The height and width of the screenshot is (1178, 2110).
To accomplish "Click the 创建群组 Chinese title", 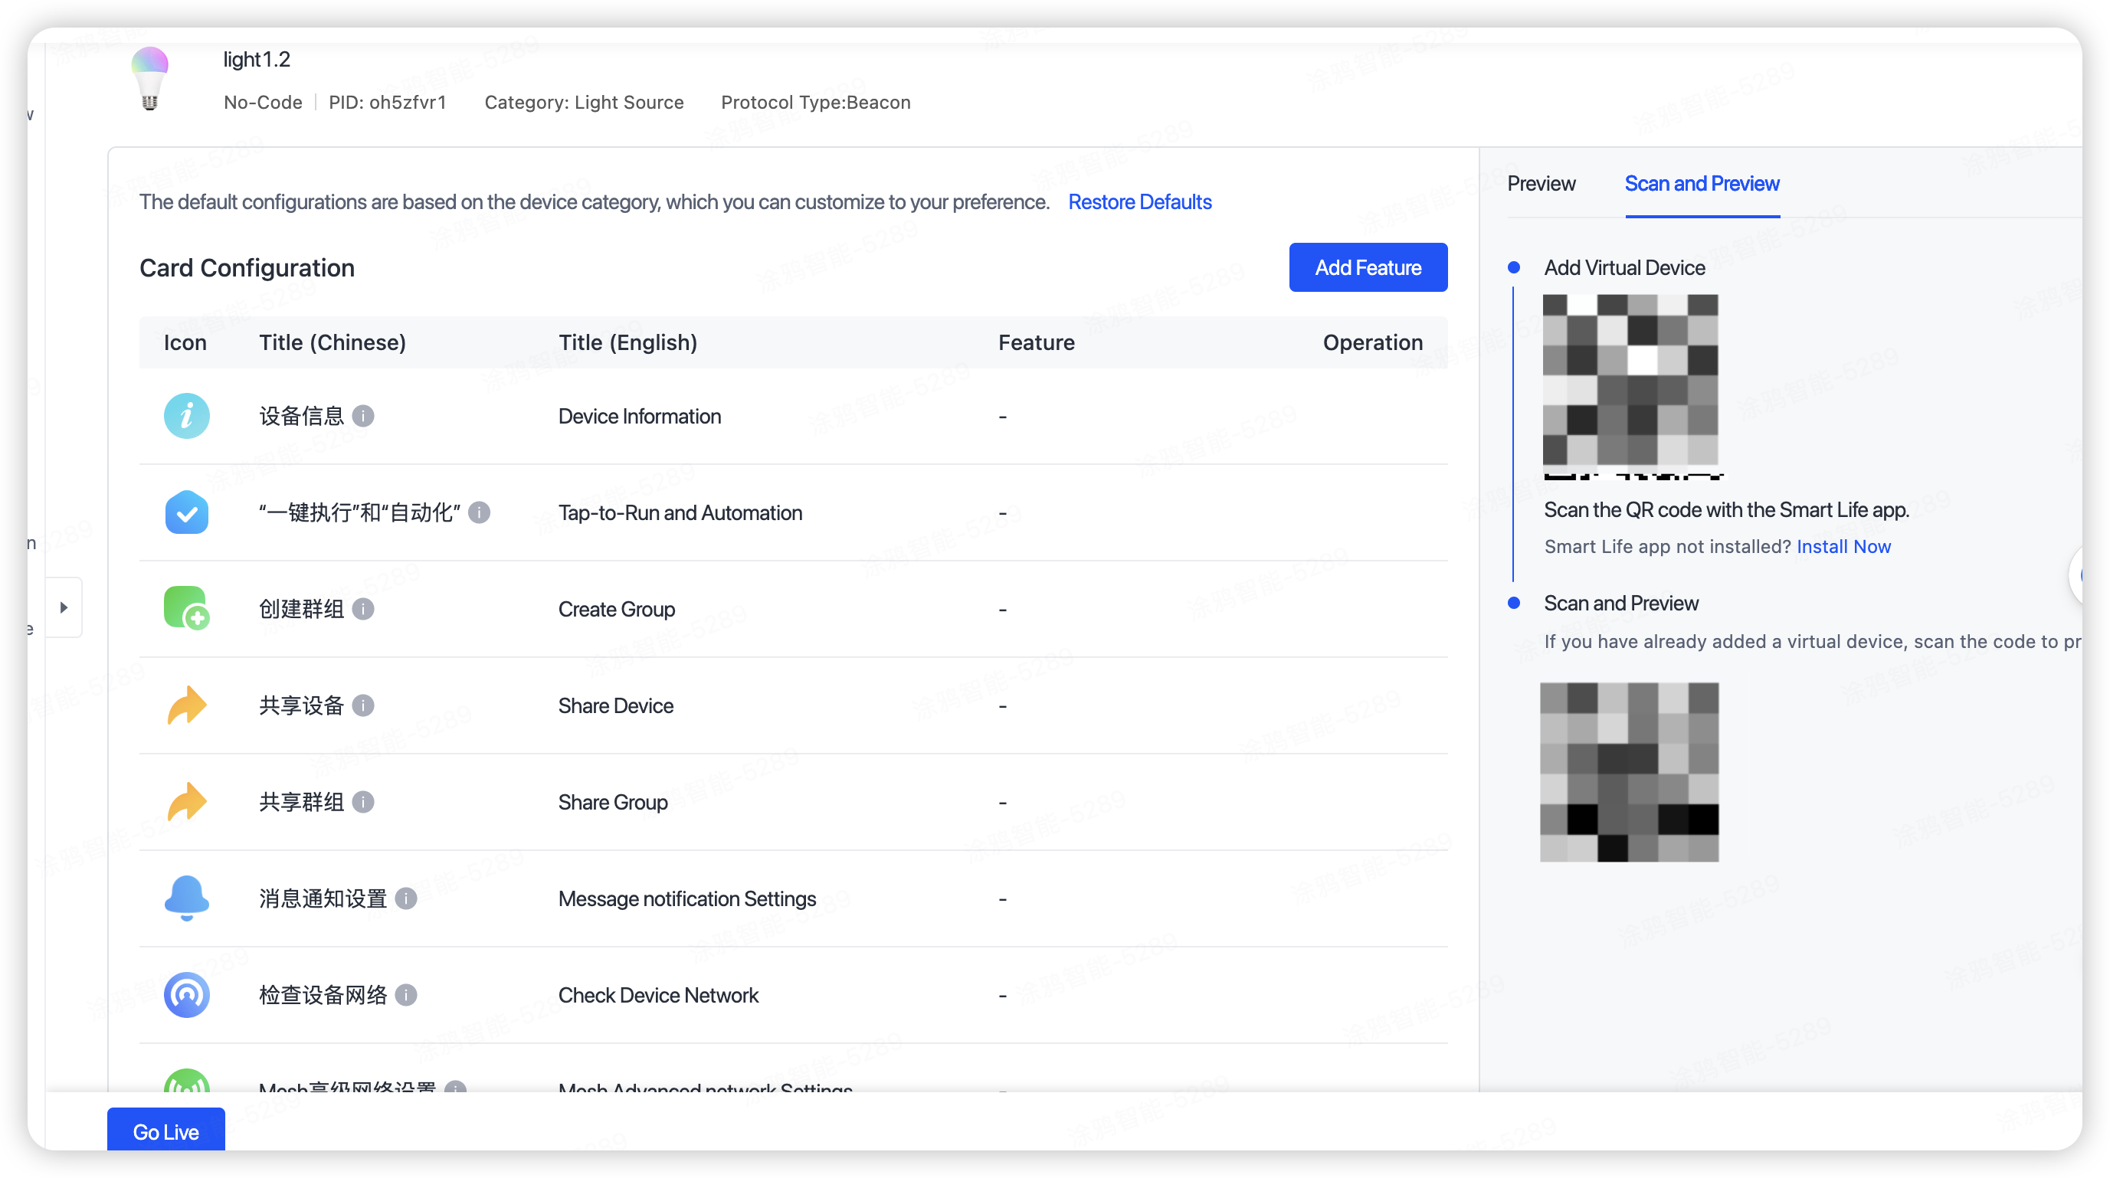I will click(x=301, y=609).
